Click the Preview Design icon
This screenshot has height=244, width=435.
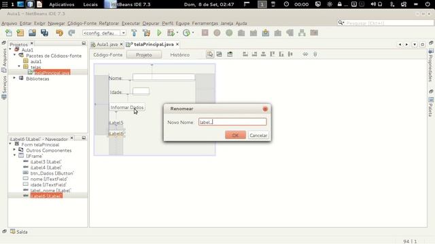230,54
